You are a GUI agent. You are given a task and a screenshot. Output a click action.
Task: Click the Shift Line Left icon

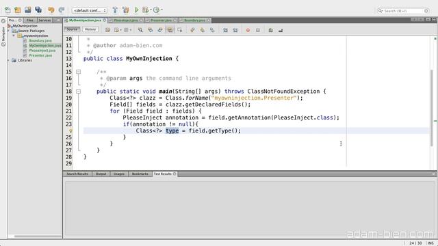(225, 30)
